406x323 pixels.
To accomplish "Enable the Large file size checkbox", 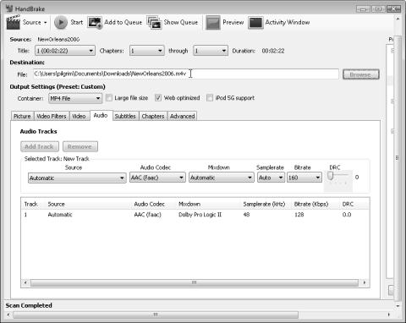I will point(108,98).
